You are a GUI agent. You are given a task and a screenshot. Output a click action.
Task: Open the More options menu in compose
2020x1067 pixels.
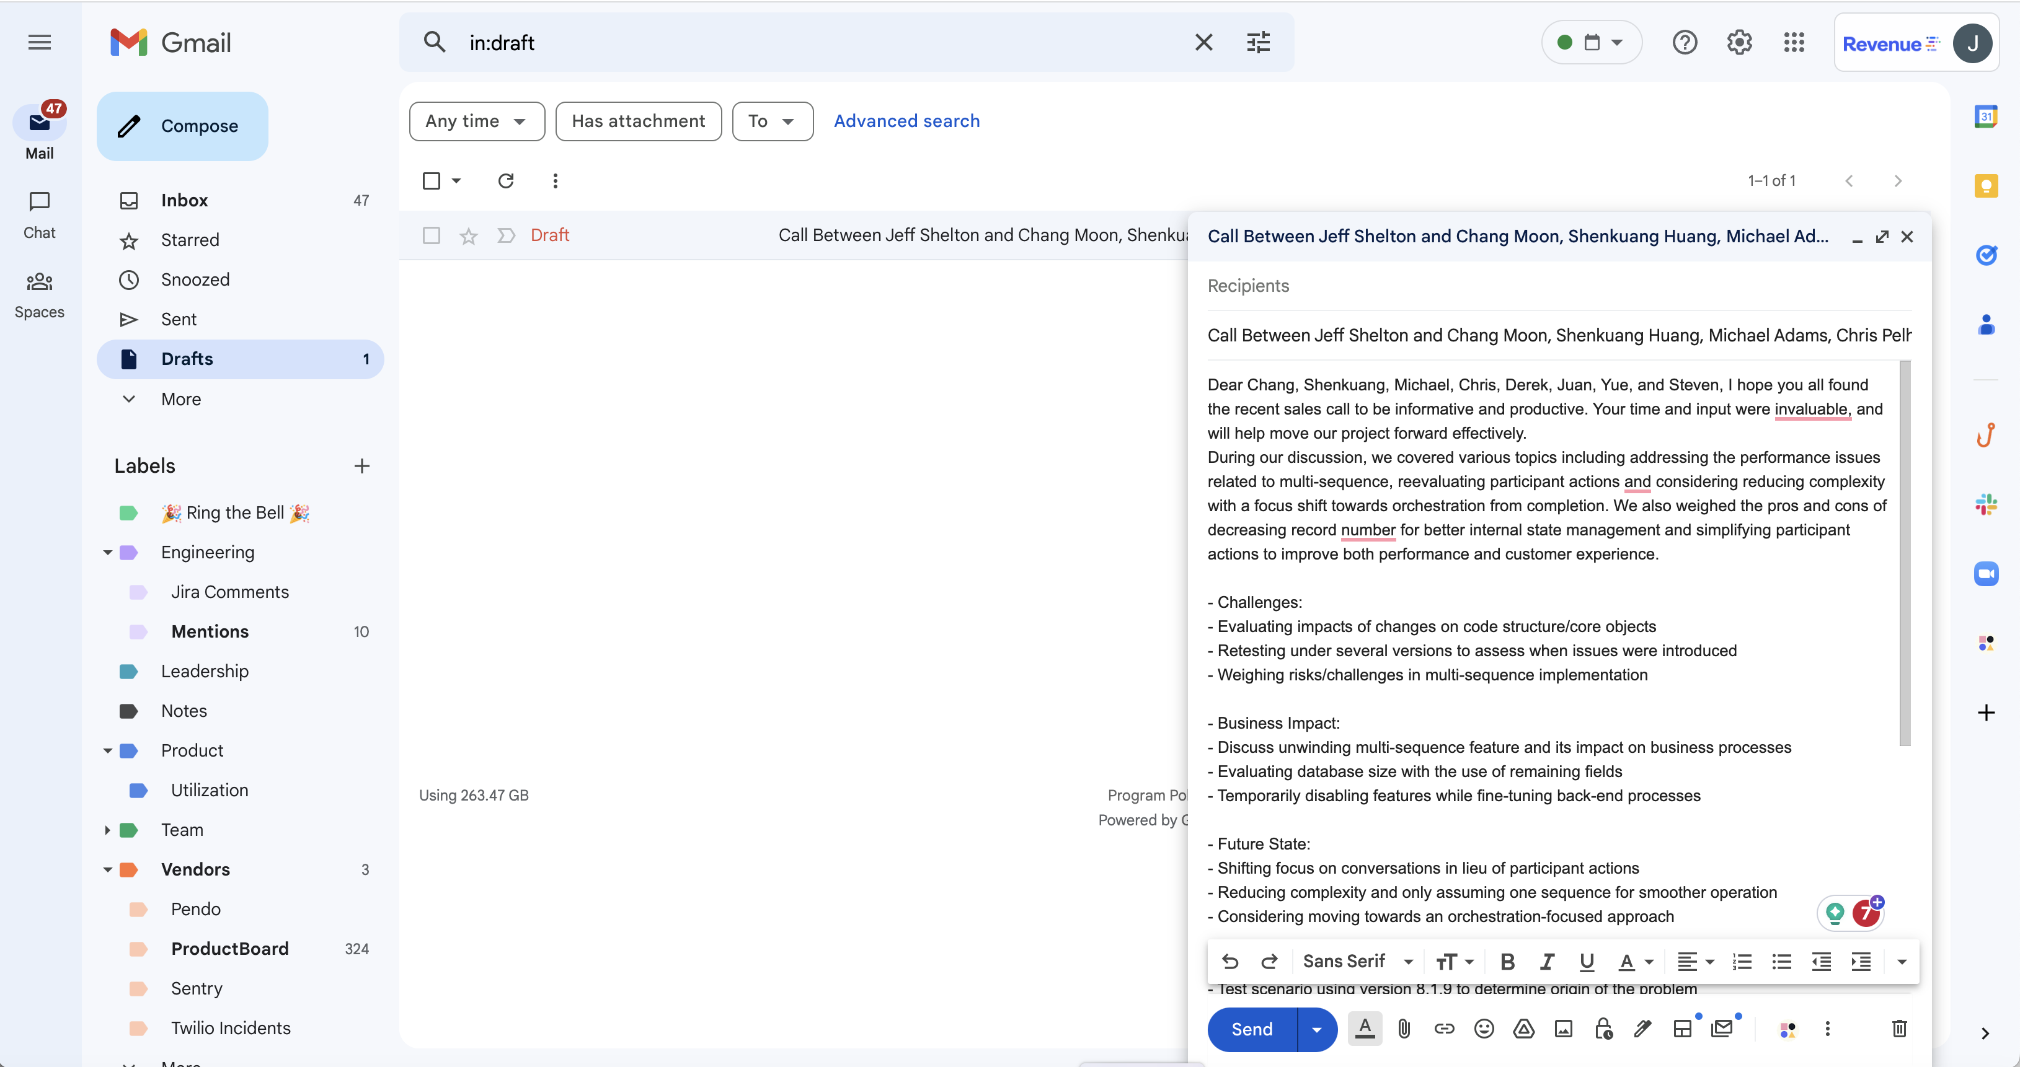click(1827, 1029)
